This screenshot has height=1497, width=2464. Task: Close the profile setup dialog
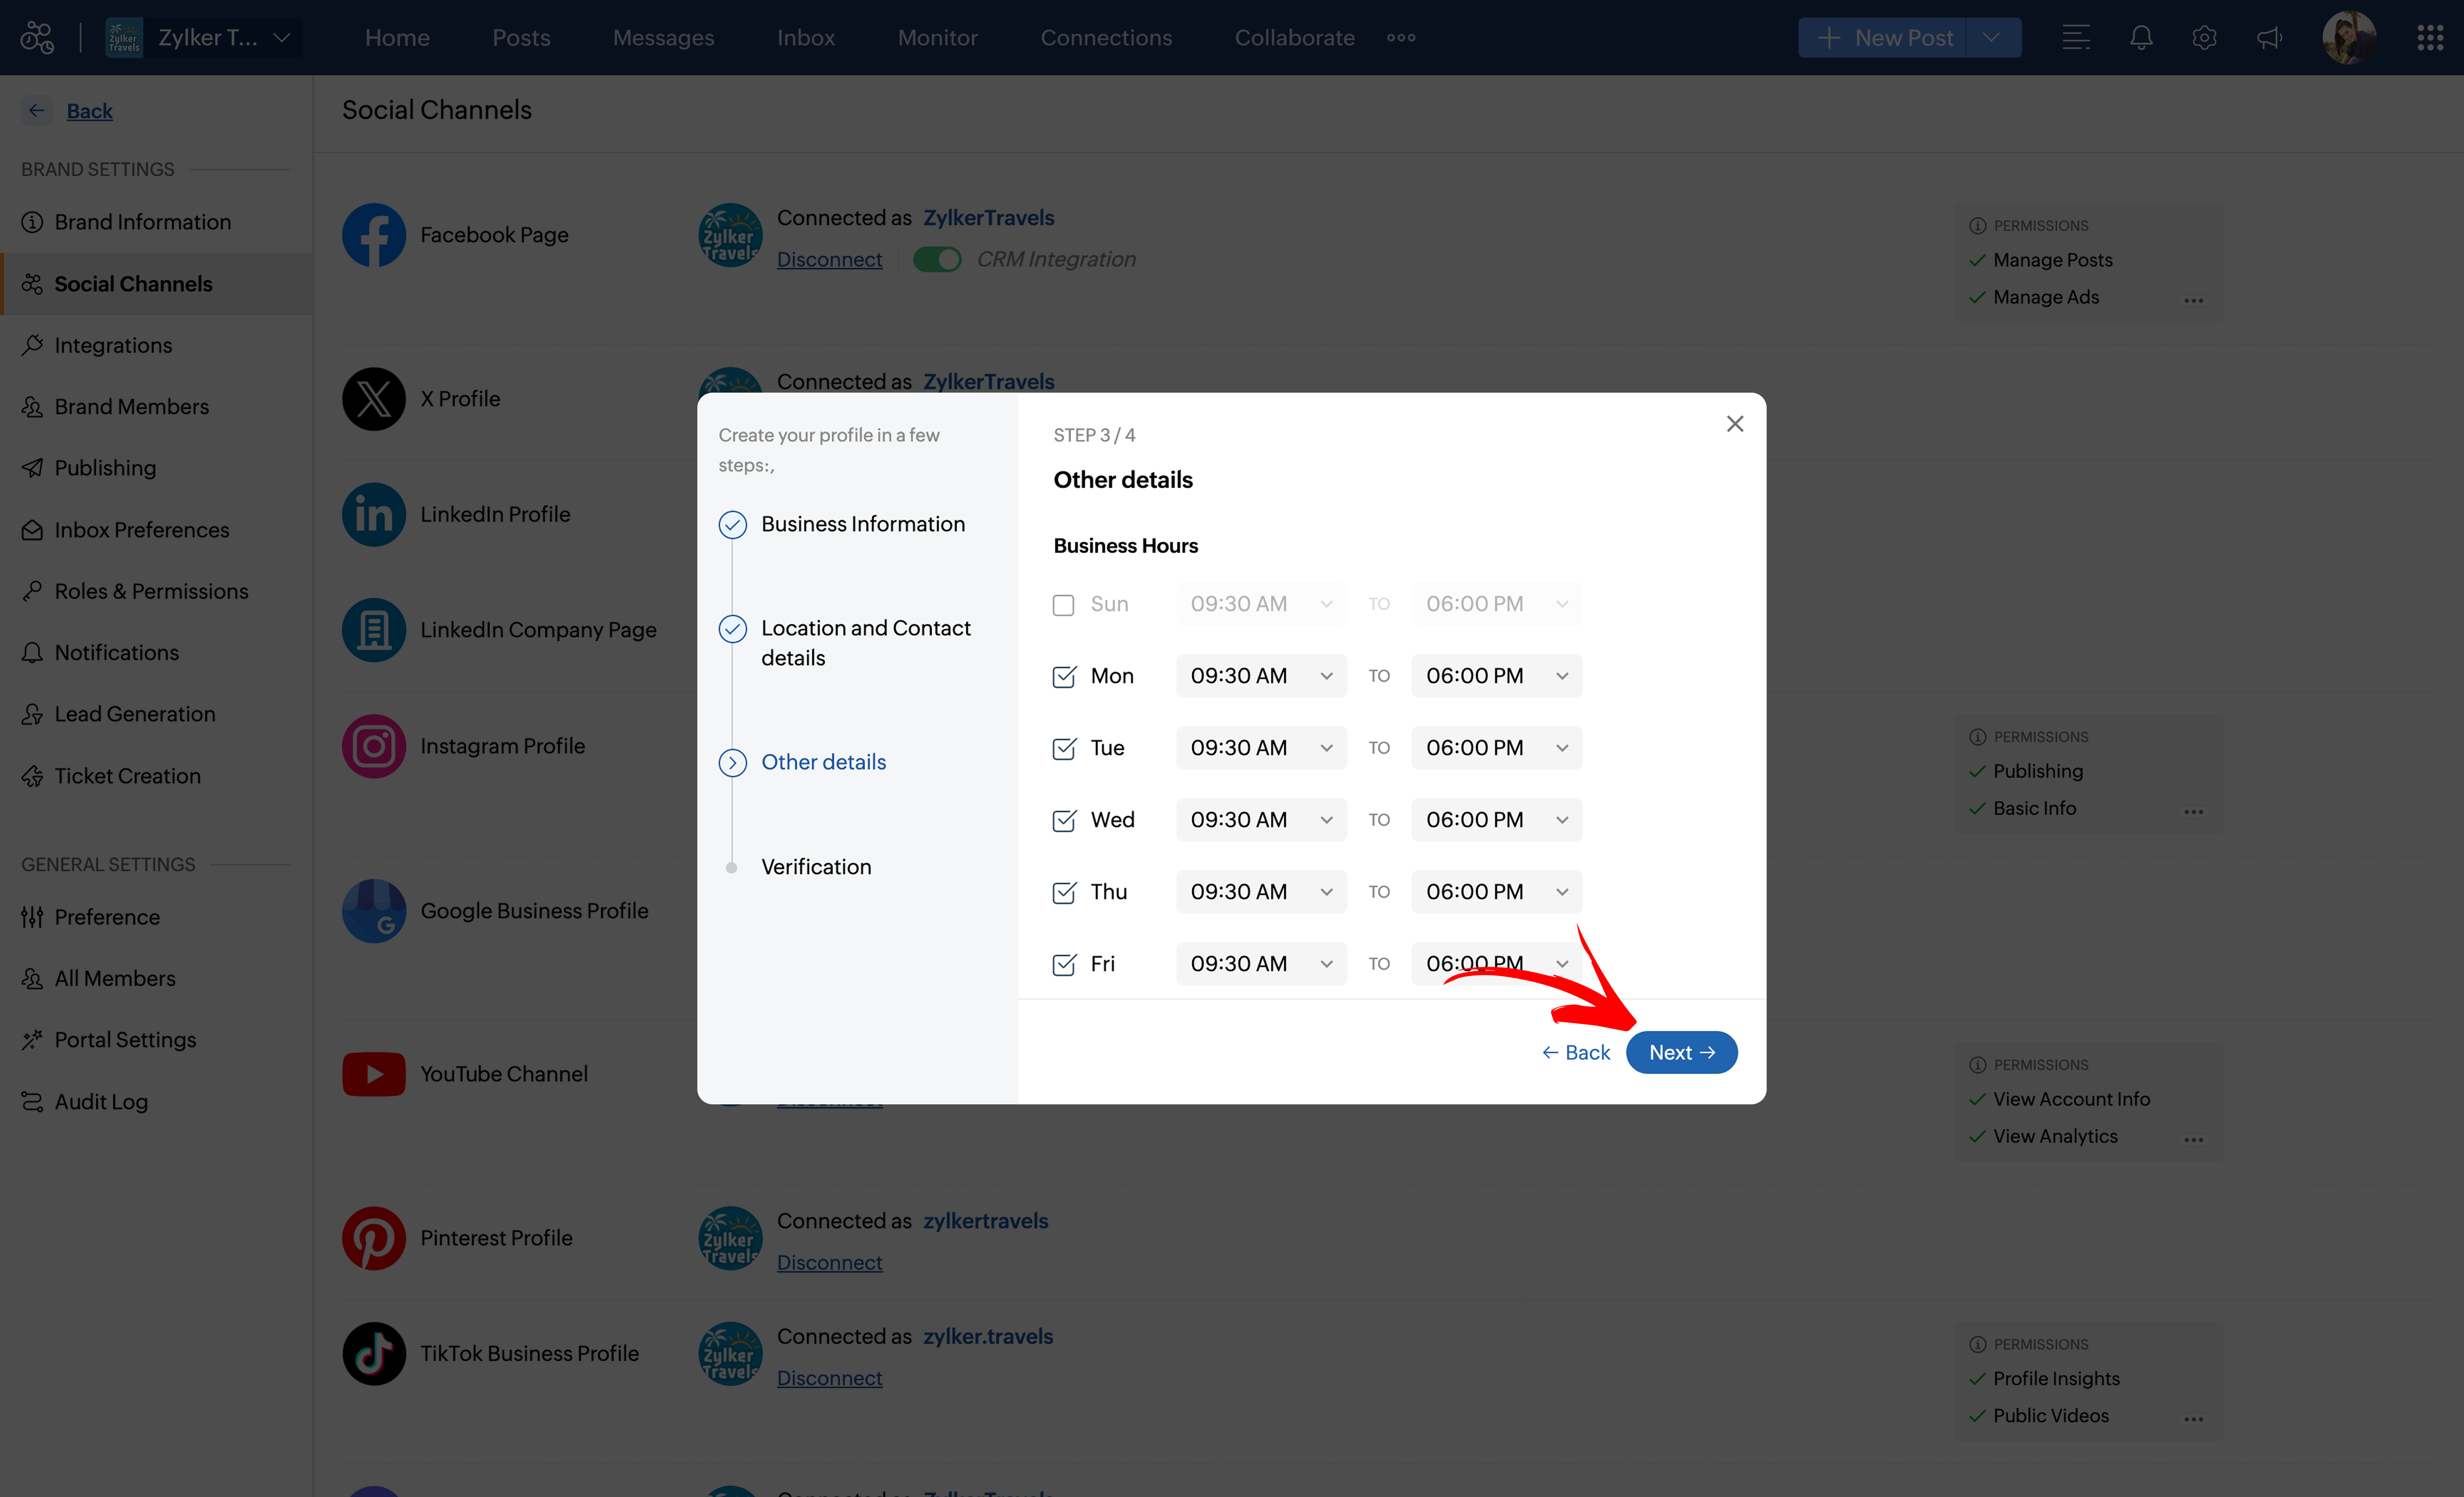click(x=1735, y=424)
